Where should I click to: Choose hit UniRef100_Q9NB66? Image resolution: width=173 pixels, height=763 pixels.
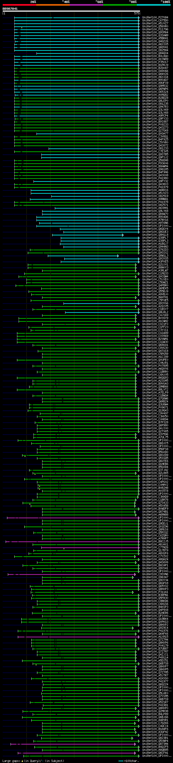155,387
